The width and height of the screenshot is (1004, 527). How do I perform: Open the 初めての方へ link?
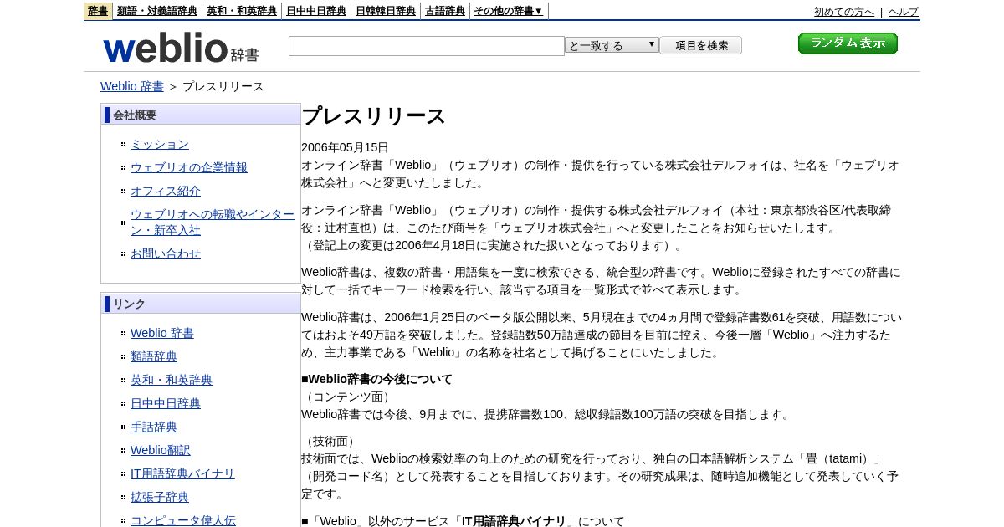(844, 12)
